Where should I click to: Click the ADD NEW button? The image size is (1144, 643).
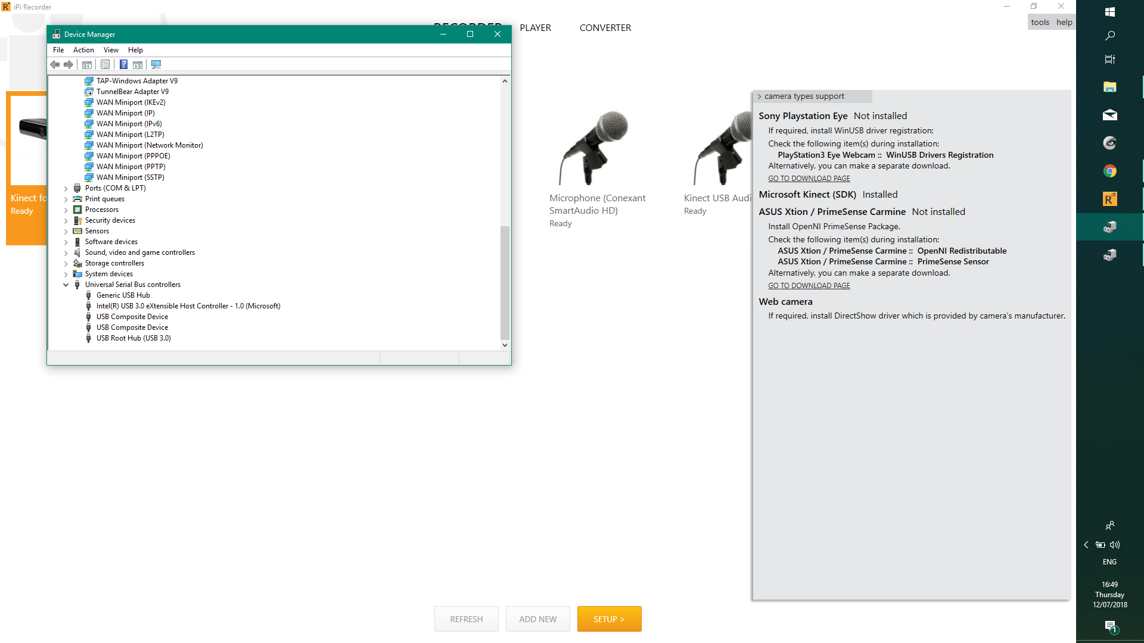click(x=537, y=619)
